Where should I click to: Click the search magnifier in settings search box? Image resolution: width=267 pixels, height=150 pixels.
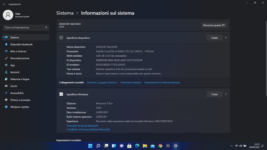pos(46,27)
